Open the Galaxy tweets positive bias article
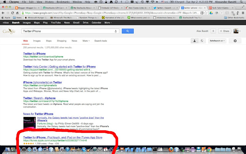 coord(70,119)
